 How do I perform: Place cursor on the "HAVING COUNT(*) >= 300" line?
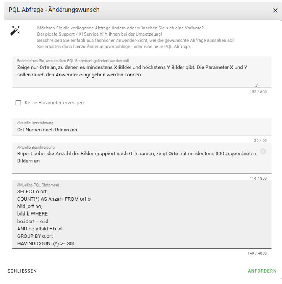(x=46, y=243)
